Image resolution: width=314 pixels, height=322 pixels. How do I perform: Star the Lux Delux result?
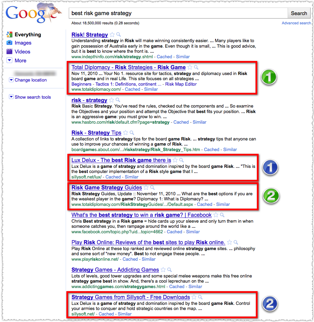tap(175, 160)
